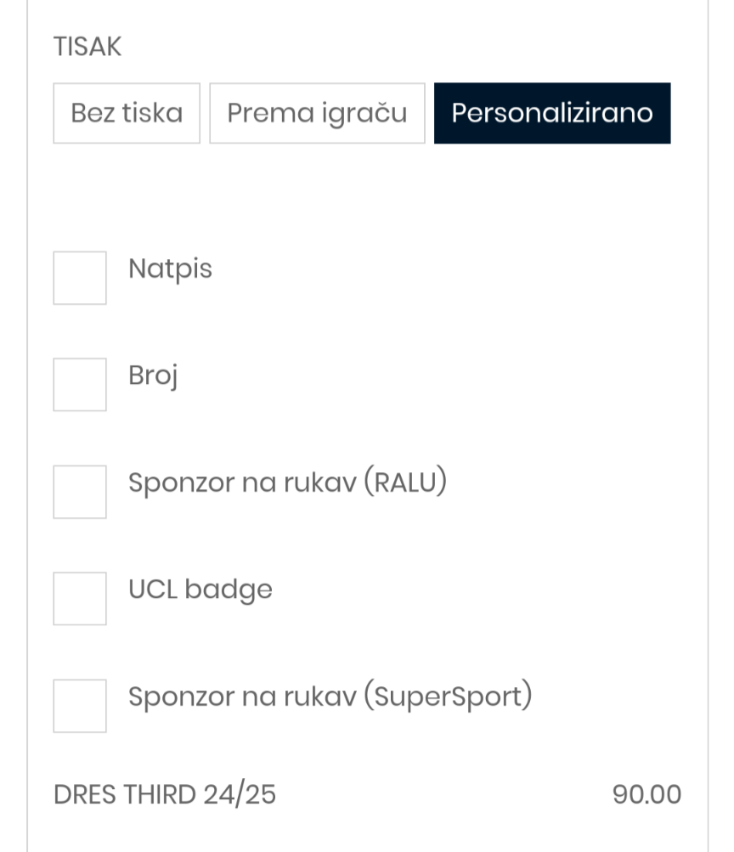Viewport: 734px width, 852px height.
Task: Click the Broj label text
Action: tap(153, 375)
